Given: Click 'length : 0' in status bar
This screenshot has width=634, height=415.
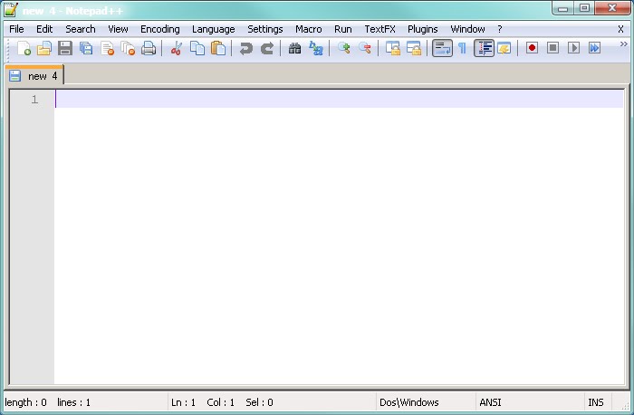Looking at the screenshot, I should (x=26, y=402).
